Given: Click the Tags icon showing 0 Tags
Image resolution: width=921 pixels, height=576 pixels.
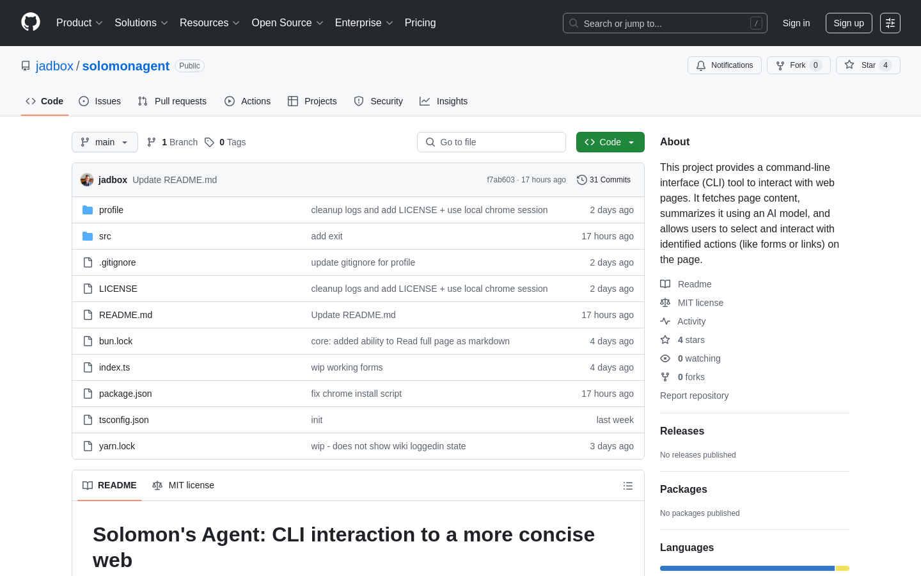Looking at the screenshot, I should click(209, 142).
